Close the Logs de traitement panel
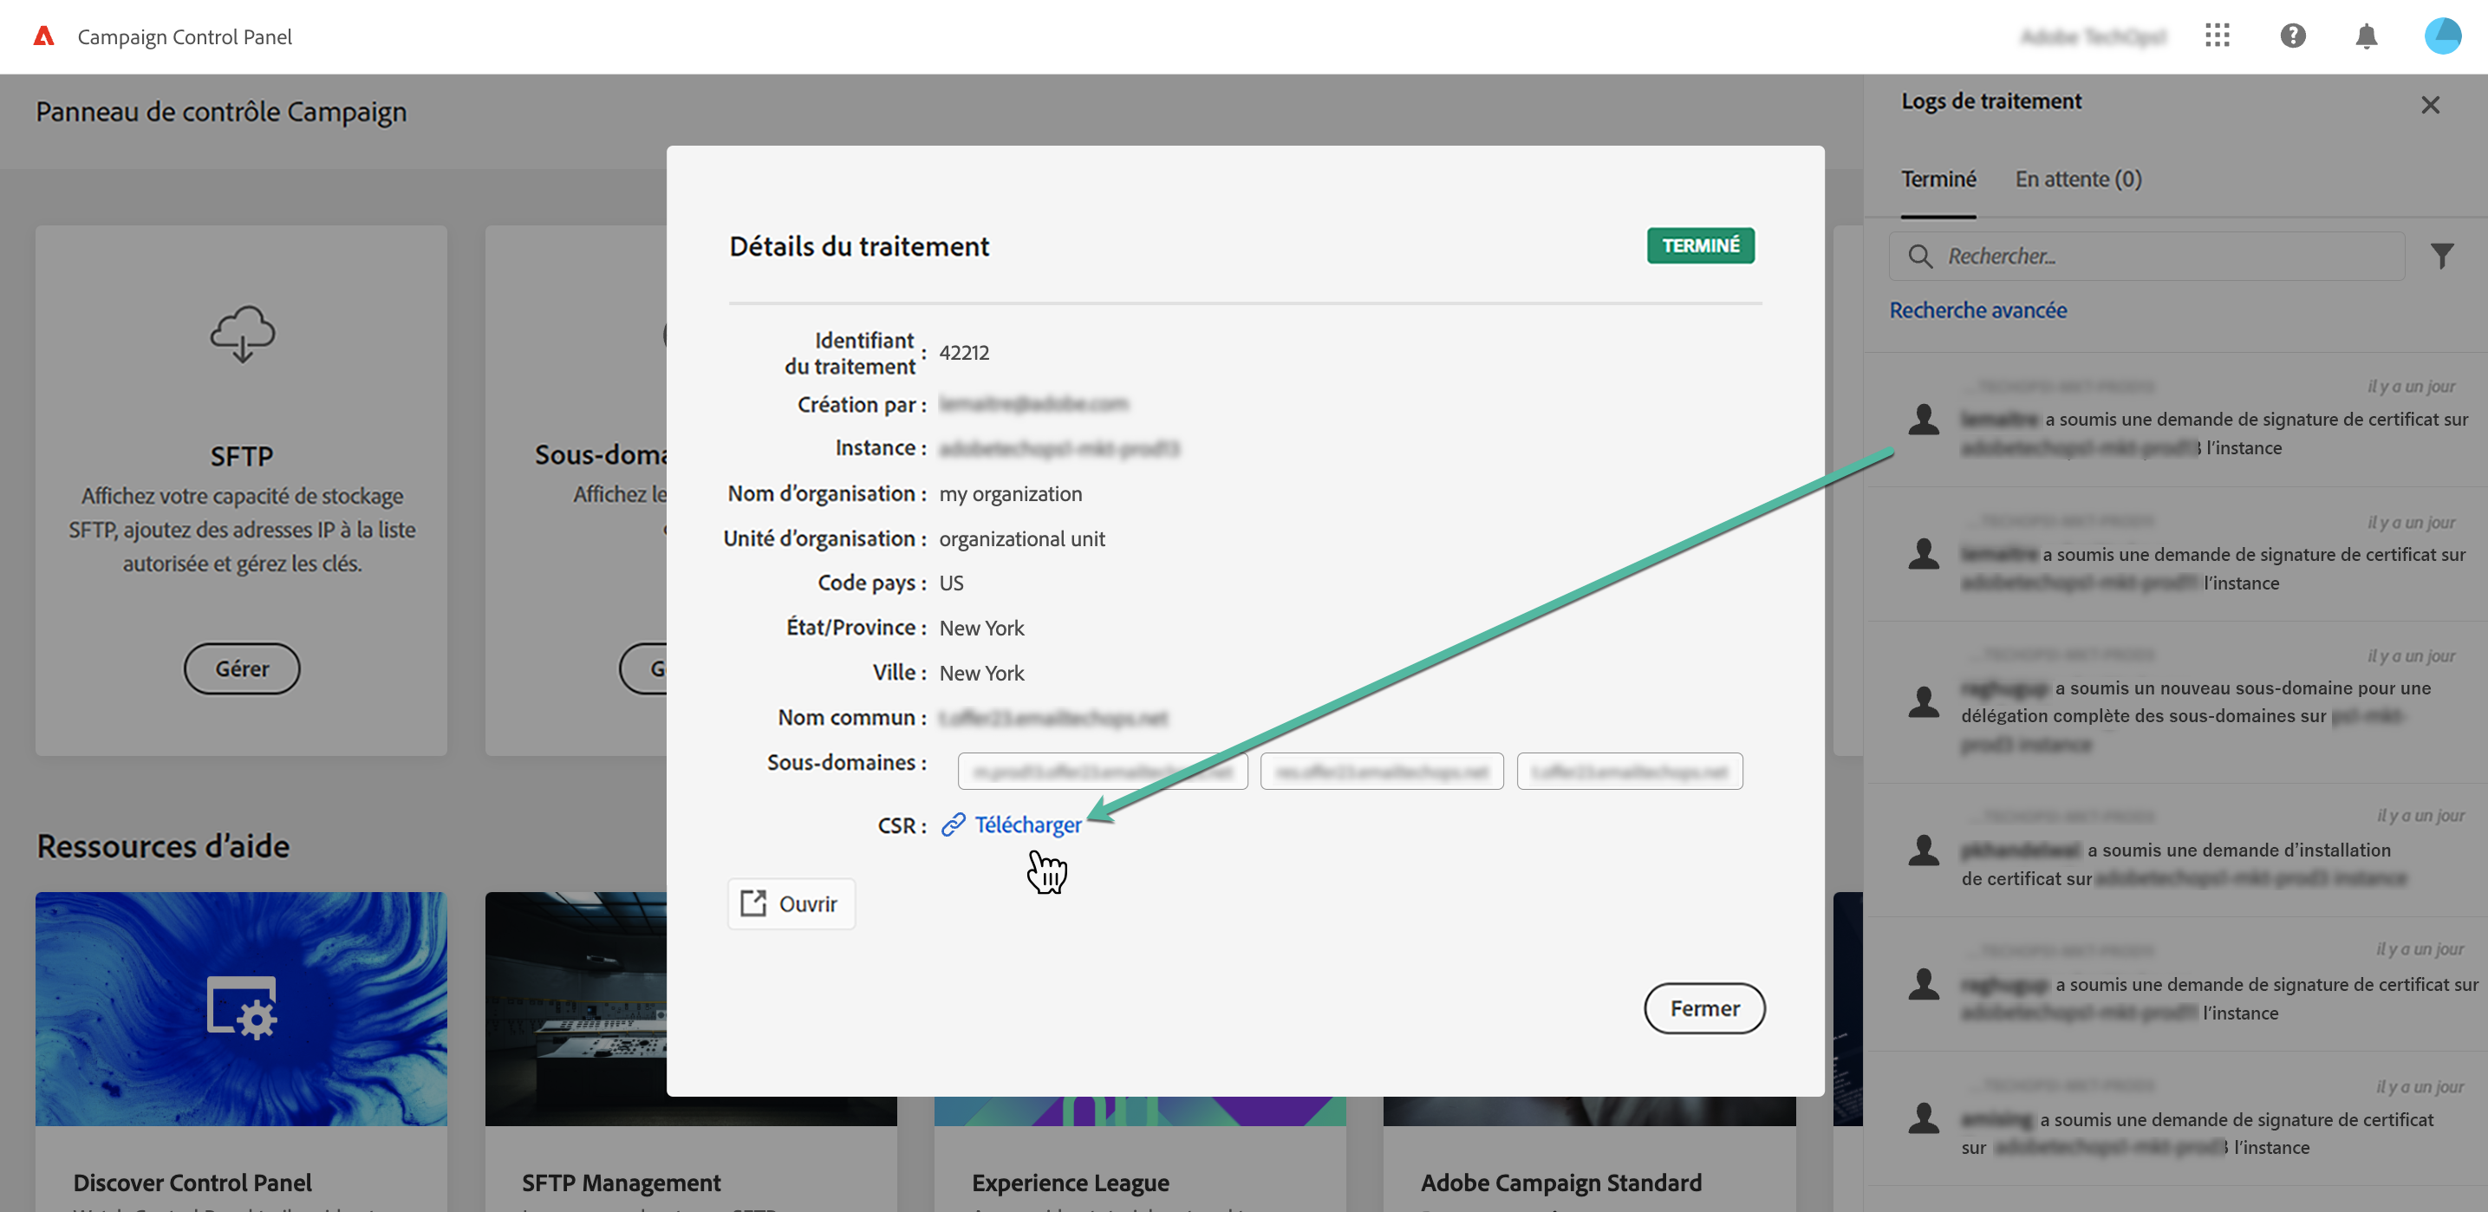2488x1212 pixels. [x=2430, y=104]
